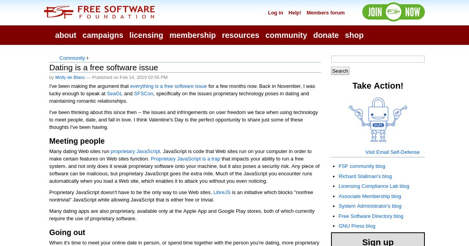Click the 'Meeting people' heading
The width and height of the screenshot is (469, 246).
77,141
